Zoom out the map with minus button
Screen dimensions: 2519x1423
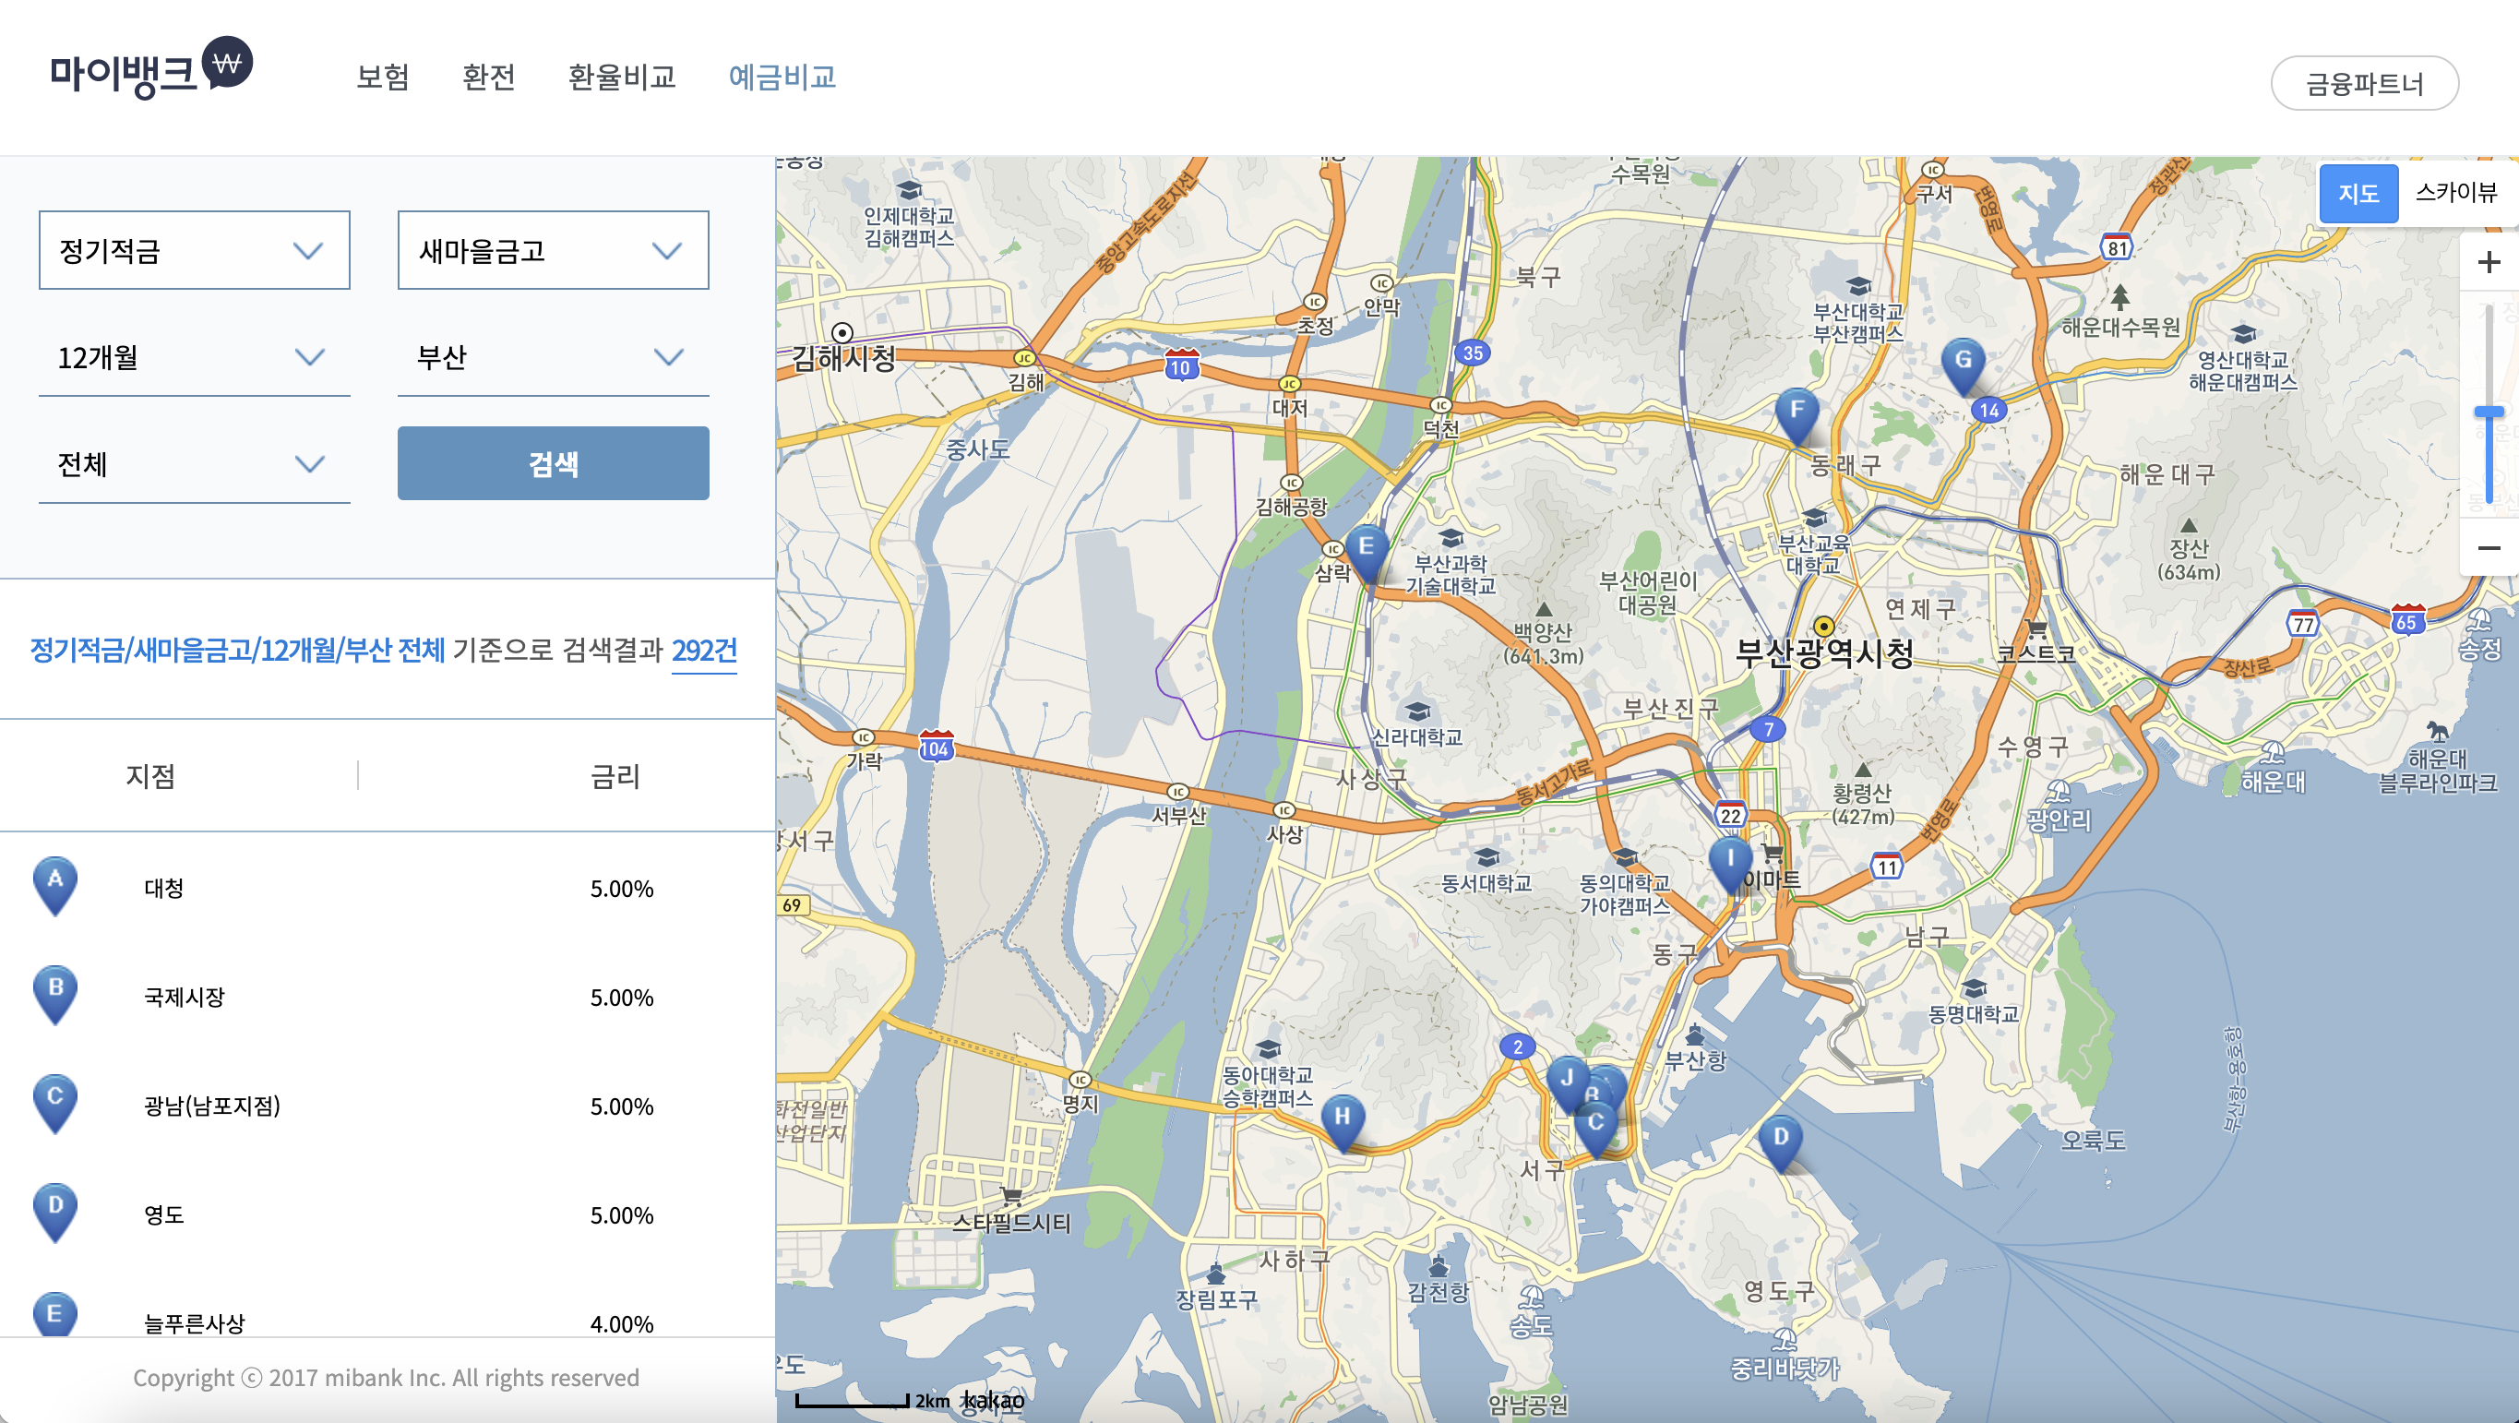pyautogui.click(x=2489, y=547)
